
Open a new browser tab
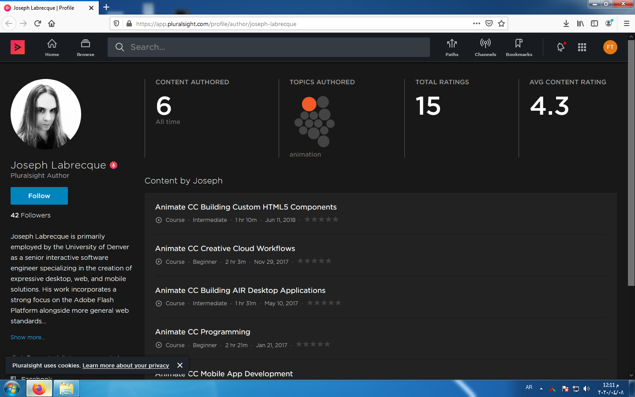pos(106,7)
